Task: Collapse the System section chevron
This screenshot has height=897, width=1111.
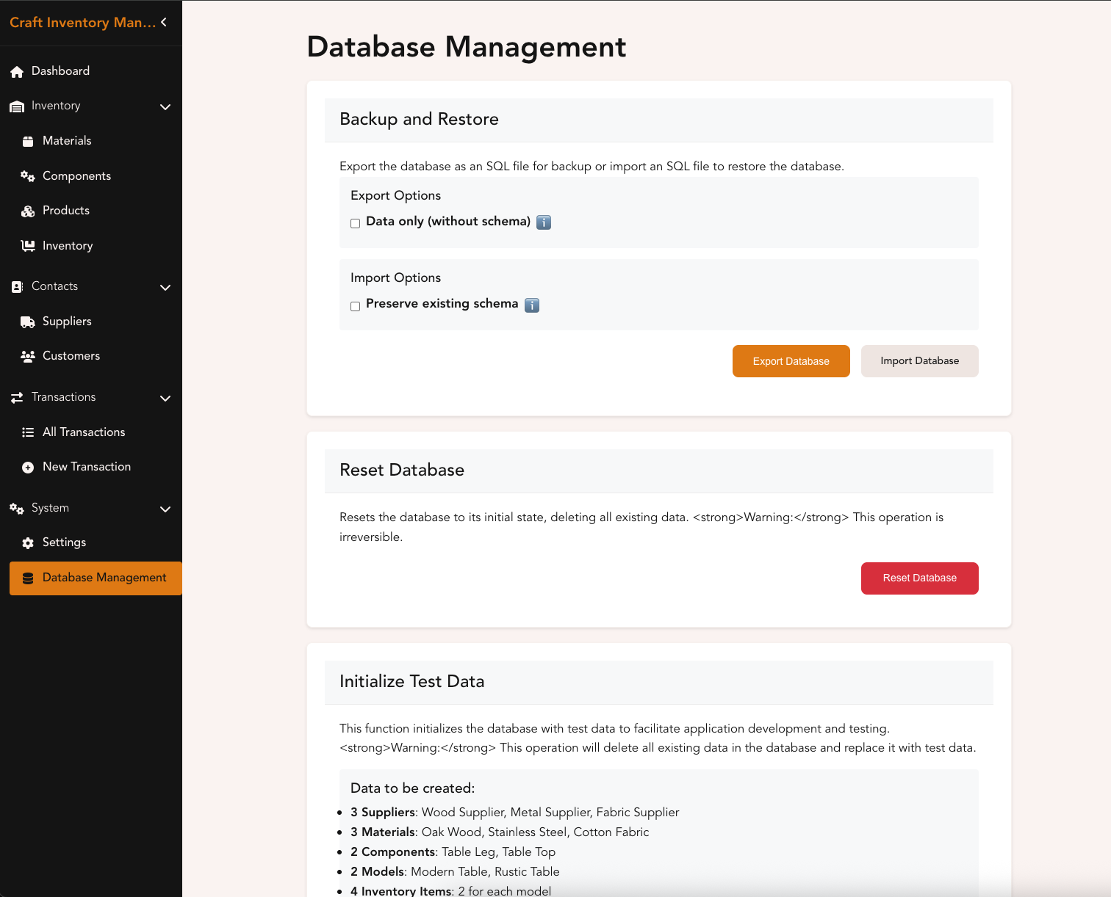Action: pos(165,509)
